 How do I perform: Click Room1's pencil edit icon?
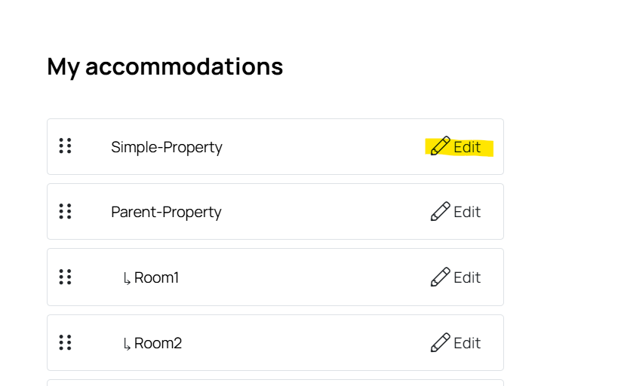pyautogui.click(x=440, y=277)
